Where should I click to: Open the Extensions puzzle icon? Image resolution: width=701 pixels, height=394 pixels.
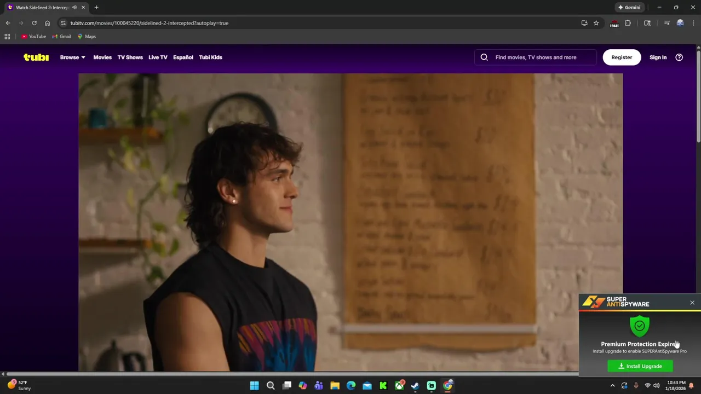click(x=628, y=23)
